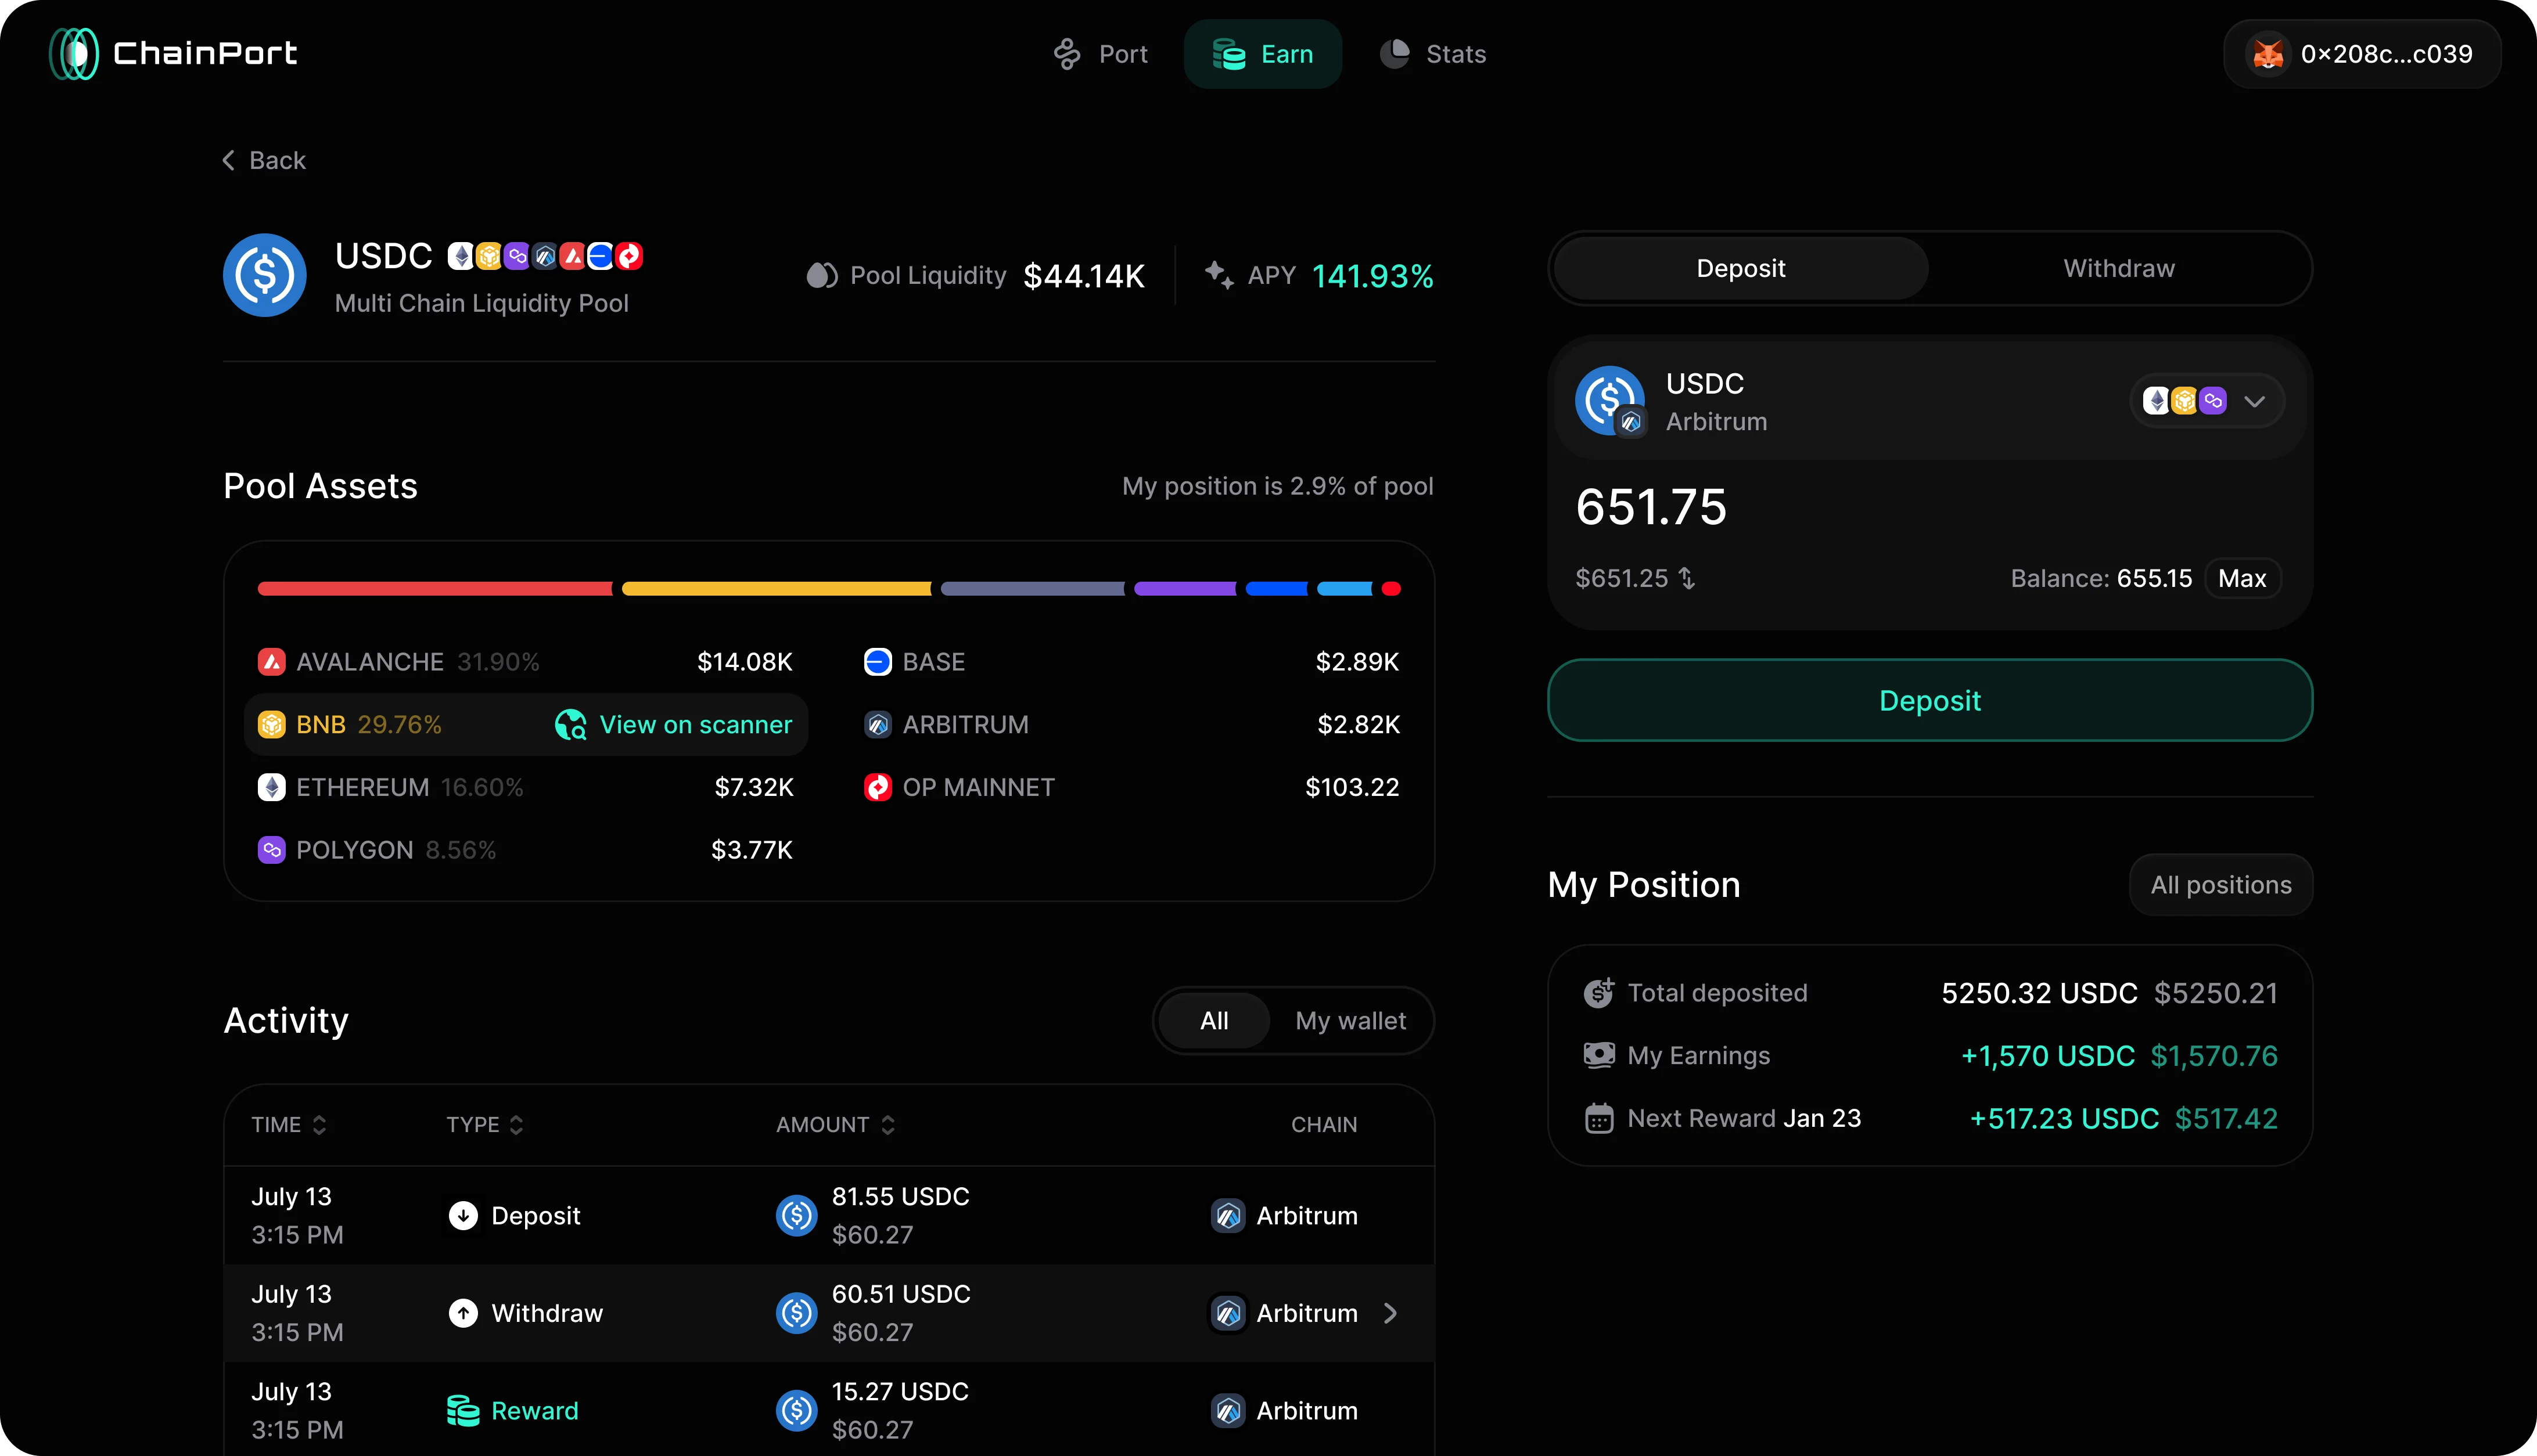
Task: Click the large USDC pool logo
Action: click(x=264, y=275)
